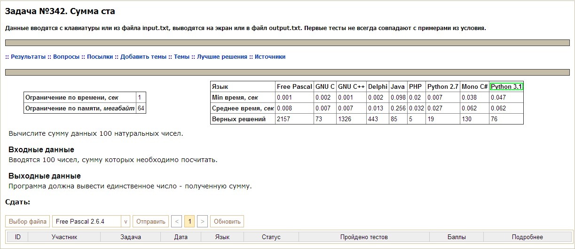The height and width of the screenshot is (249, 575).
Task: Go to next page with > arrow
Action: tap(202, 221)
